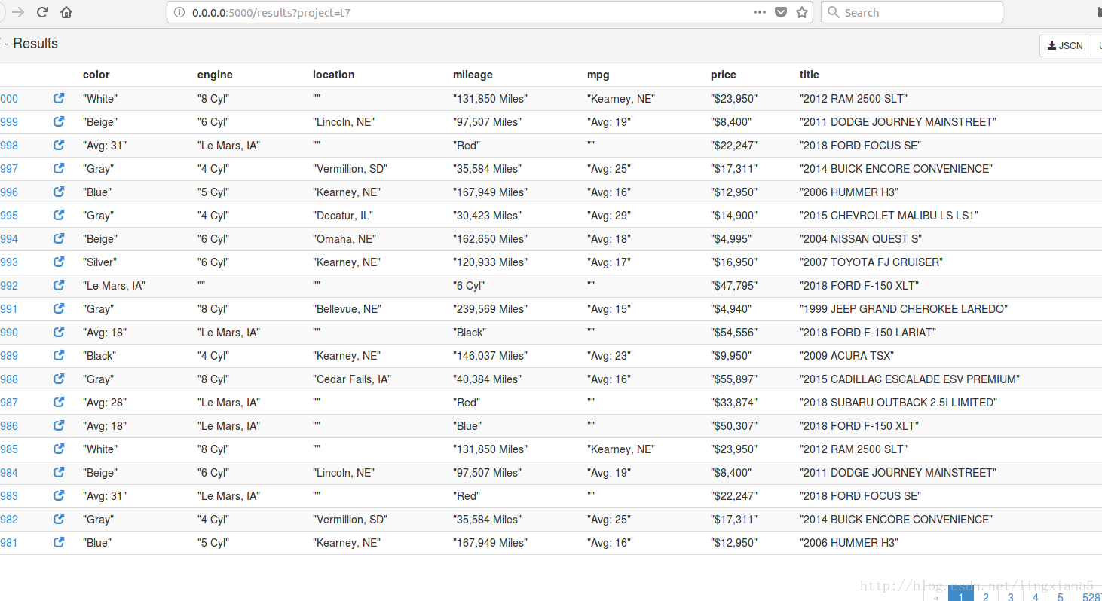
Task: Click the "location" column header
Action: 333,75
